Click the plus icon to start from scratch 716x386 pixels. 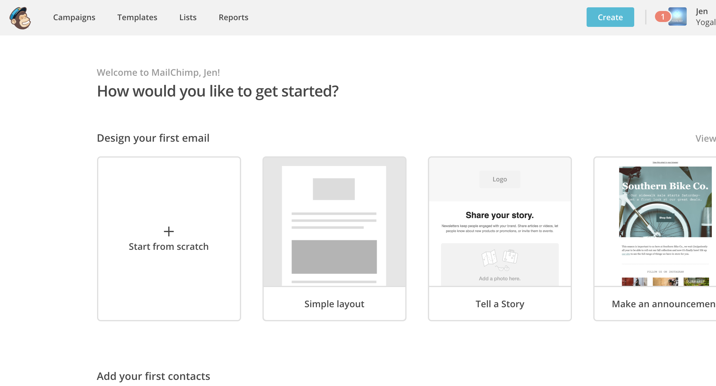click(169, 231)
